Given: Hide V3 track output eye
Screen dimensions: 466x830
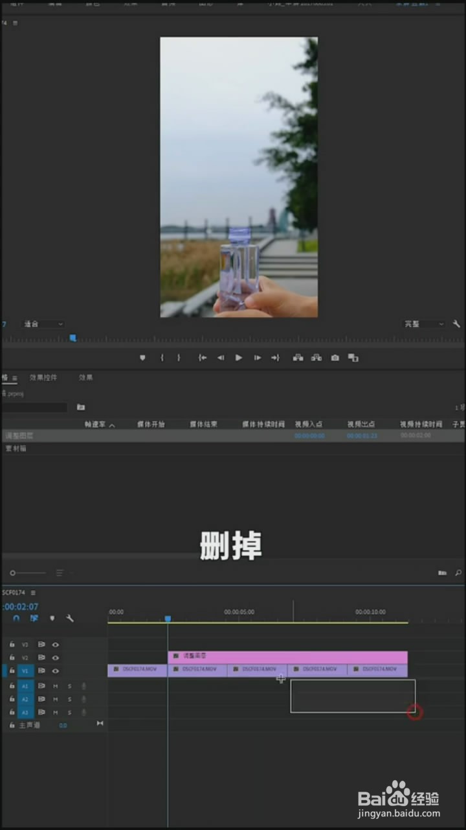Looking at the screenshot, I should point(56,645).
